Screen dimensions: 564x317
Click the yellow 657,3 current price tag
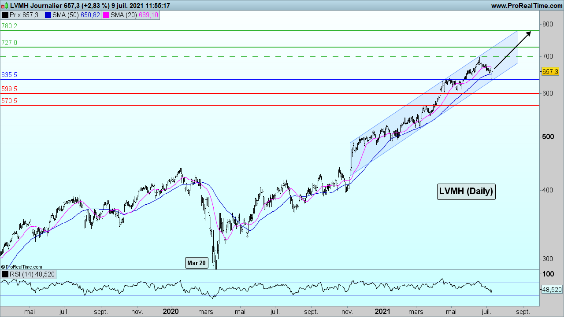[x=550, y=71]
